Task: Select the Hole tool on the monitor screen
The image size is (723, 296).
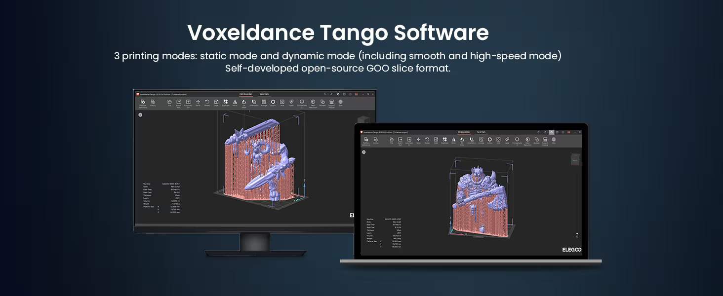Action: (282, 102)
